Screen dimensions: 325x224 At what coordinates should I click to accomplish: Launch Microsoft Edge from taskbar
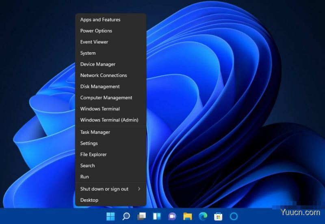click(203, 216)
